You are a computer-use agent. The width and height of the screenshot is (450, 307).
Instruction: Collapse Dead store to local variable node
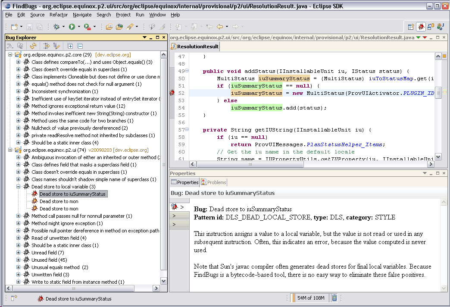[19, 186]
